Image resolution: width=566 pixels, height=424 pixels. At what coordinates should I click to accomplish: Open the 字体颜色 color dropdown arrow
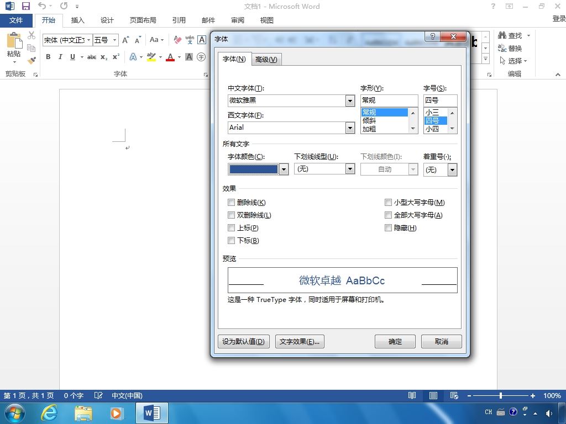tap(284, 169)
